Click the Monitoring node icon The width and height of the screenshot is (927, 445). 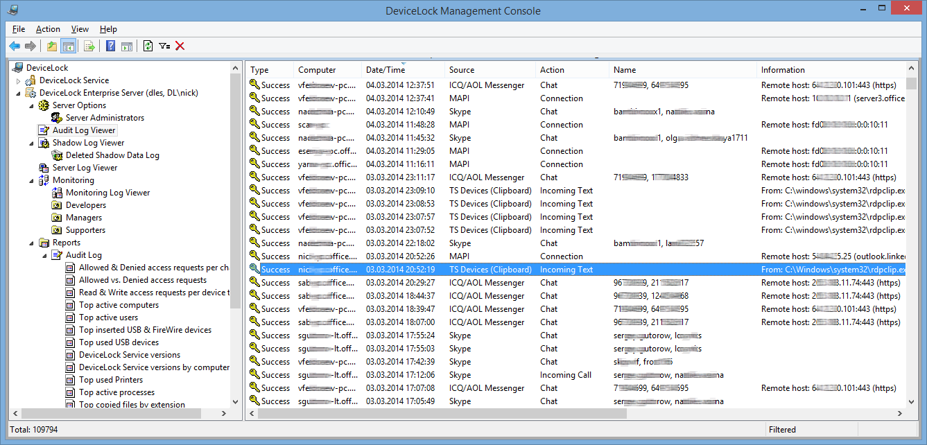coord(44,180)
